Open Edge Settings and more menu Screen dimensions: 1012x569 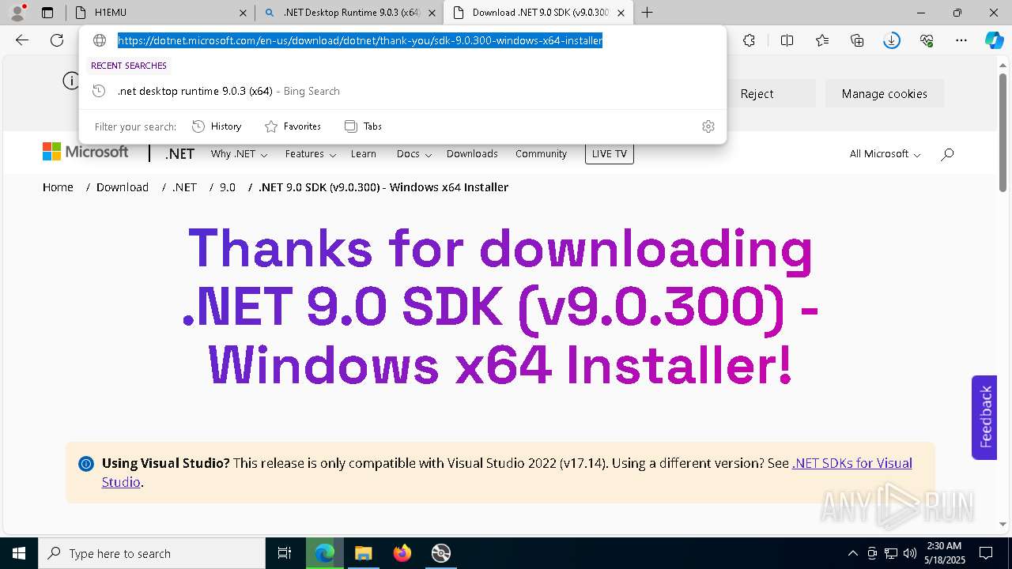pyautogui.click(x=961, y=40)
